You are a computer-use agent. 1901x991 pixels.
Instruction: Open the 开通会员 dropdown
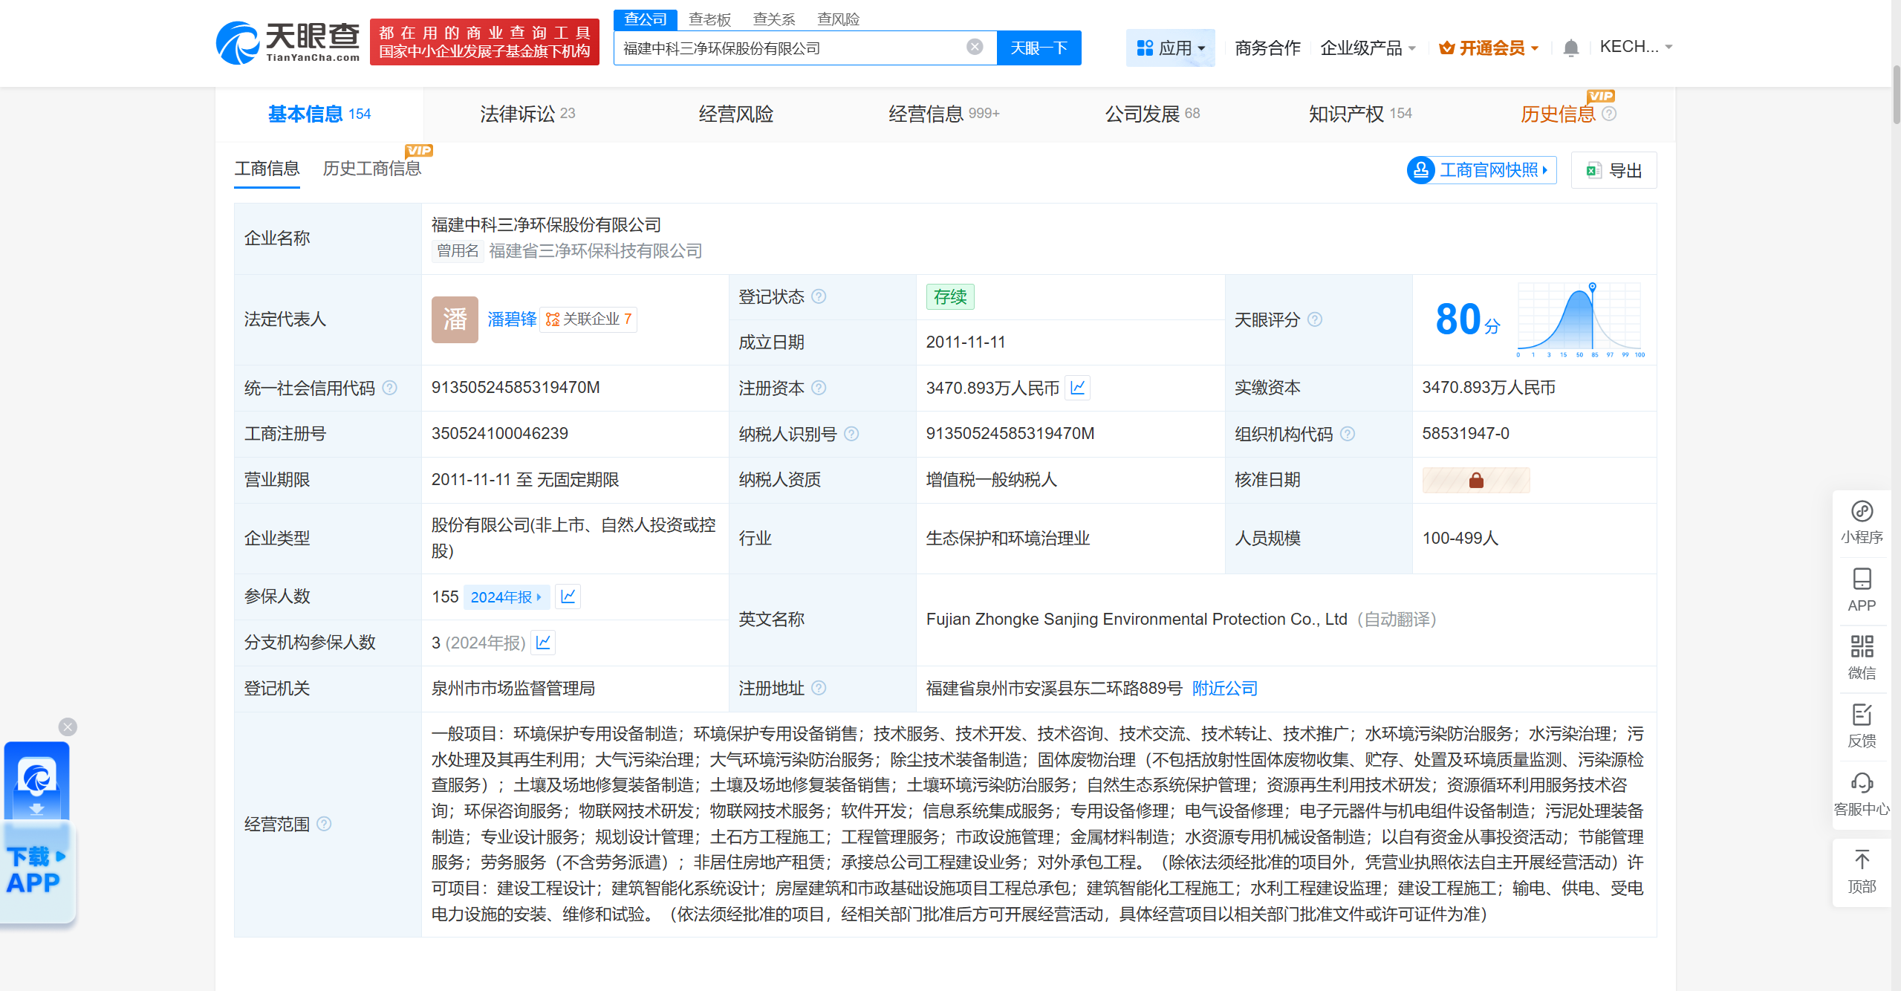point(1488,48)
